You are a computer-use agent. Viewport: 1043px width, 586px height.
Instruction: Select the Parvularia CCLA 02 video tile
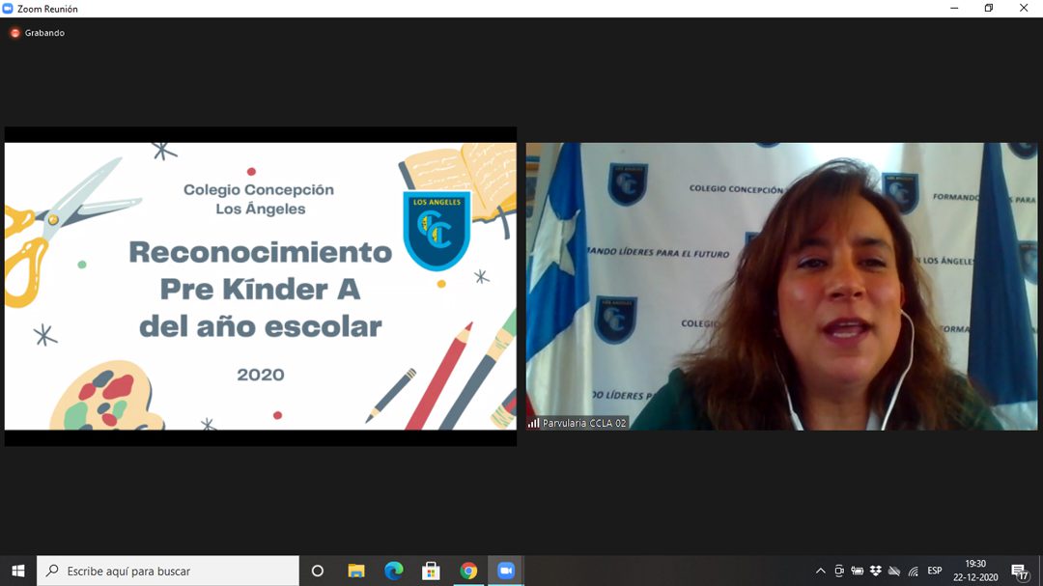point(781,286)
